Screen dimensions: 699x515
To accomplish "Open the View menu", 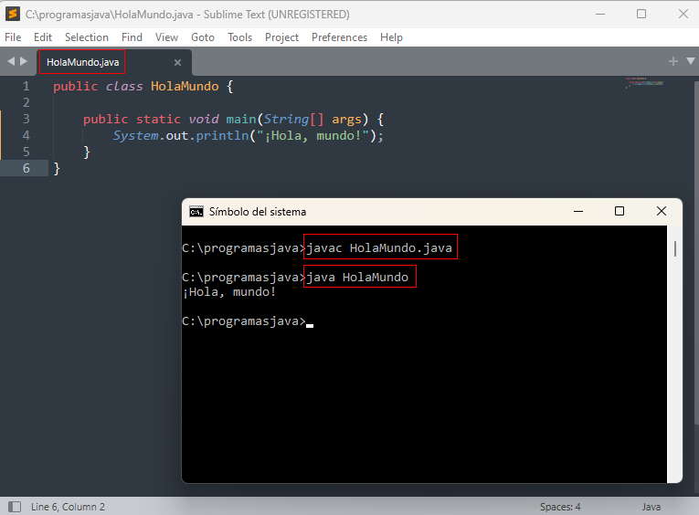I will coord(166,37).
